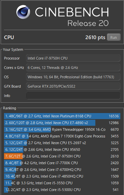Run the CPU benchmark
The image size is (124, 195).
tap(114, 37)
